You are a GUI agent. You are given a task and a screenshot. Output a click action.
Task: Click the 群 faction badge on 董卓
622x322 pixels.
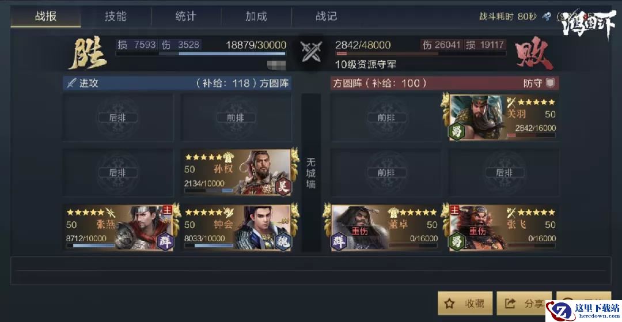pos(339,241)
